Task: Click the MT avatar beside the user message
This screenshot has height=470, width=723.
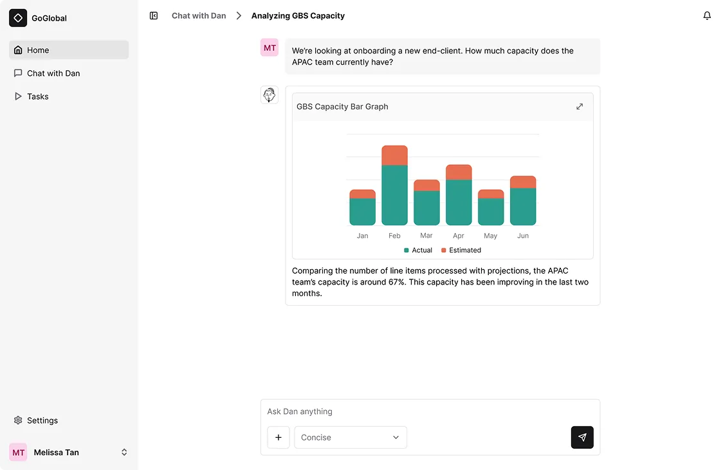Action: tap(270, 48)
